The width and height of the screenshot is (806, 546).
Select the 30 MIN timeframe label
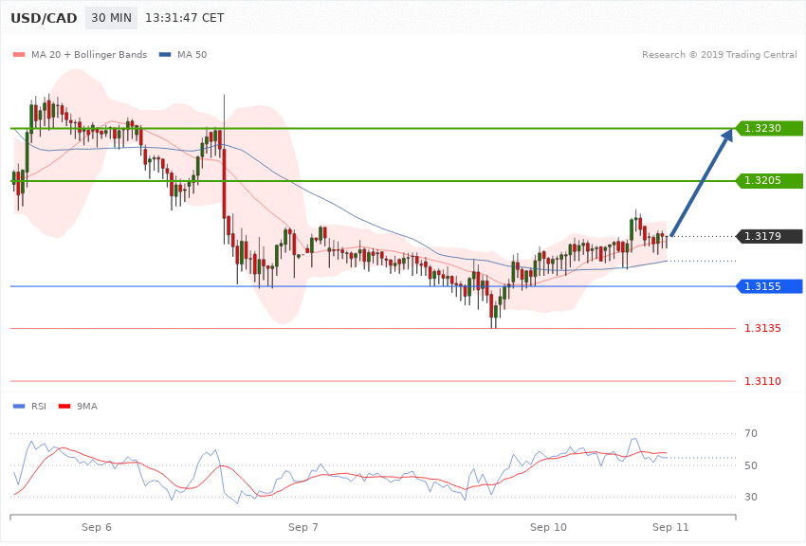112,18
